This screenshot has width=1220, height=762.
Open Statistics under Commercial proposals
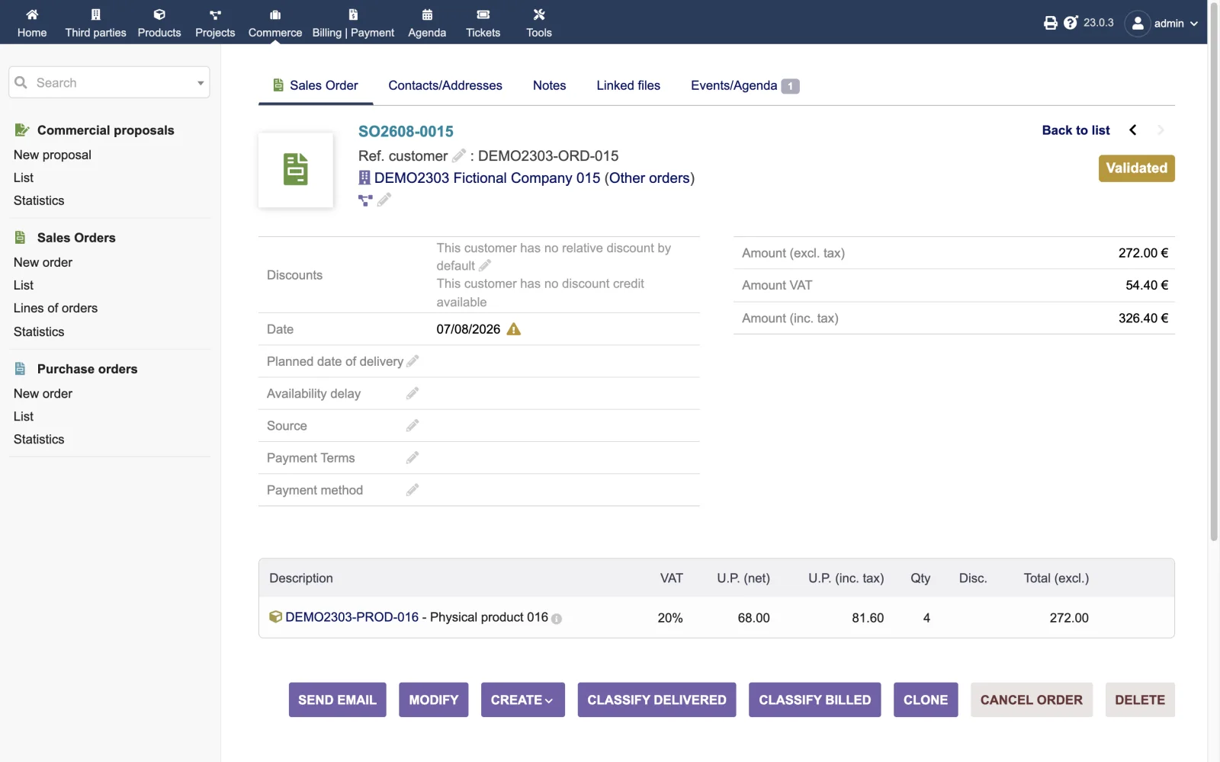pos(39,200)
